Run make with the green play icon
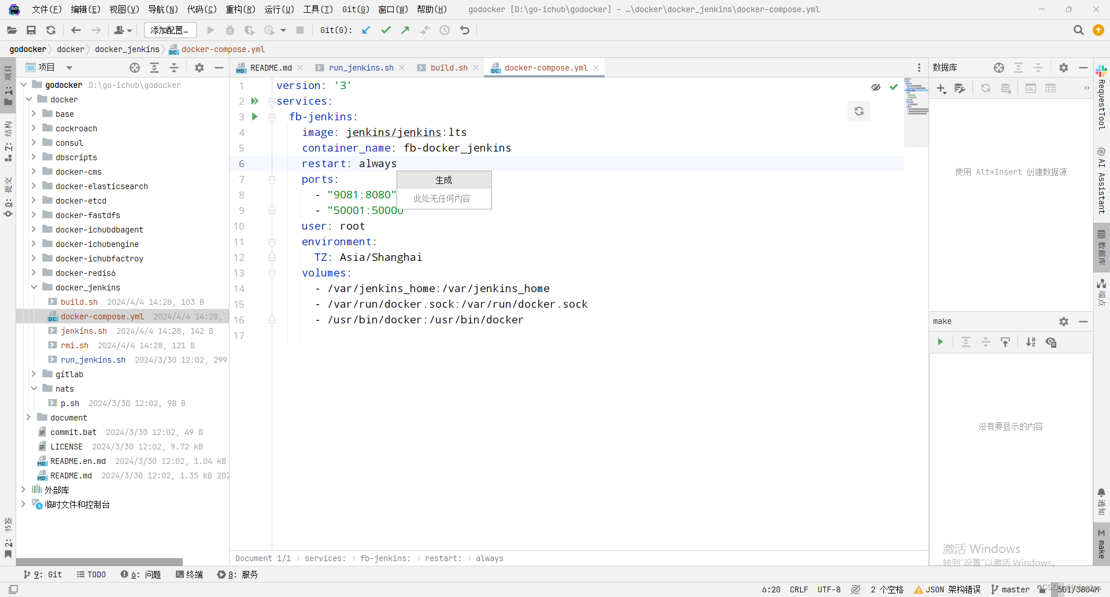 941,342
